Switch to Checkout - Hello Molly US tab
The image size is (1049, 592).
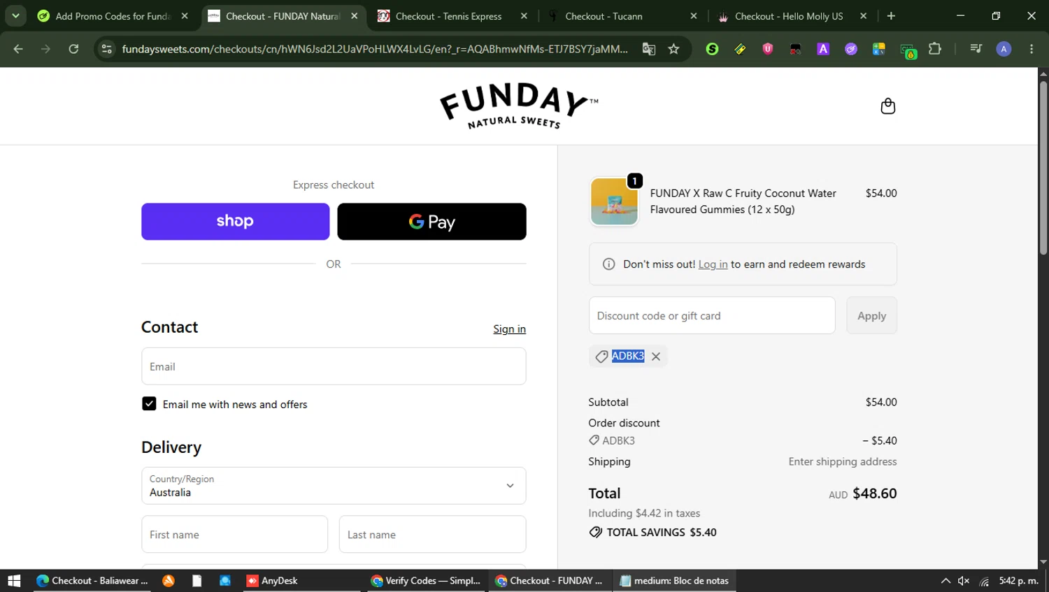coord(789,16)
